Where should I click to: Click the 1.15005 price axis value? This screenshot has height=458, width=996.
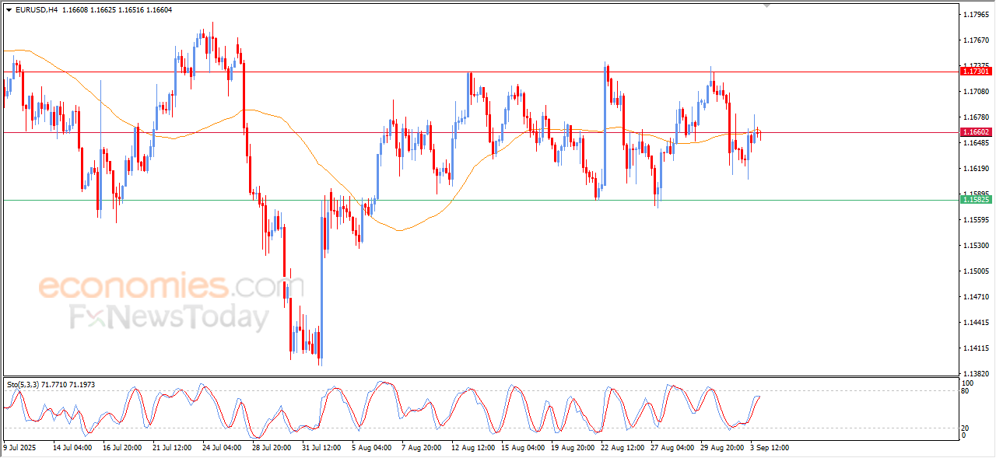pos(976,271)
